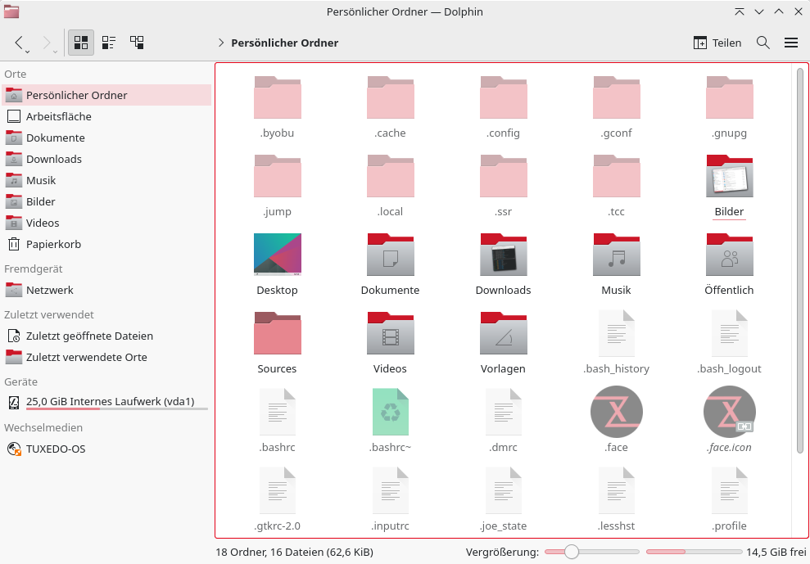
Task: Select the .lesshst file
Action: point(616,490)
